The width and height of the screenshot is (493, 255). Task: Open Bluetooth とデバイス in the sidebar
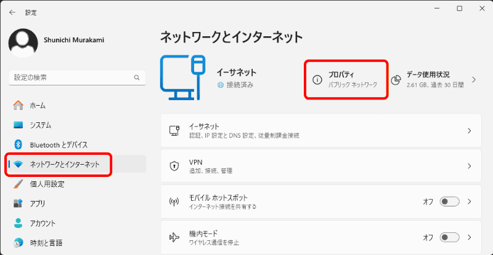(x=77, y=144)
